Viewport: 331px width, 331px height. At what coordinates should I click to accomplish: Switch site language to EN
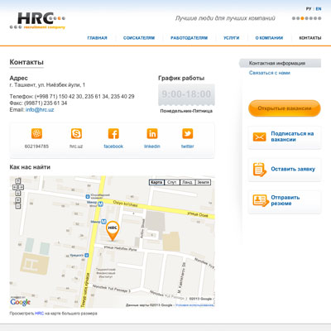point(319,9)
